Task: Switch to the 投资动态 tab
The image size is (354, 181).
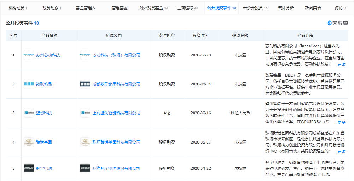Action: click(x=52, y=8)
